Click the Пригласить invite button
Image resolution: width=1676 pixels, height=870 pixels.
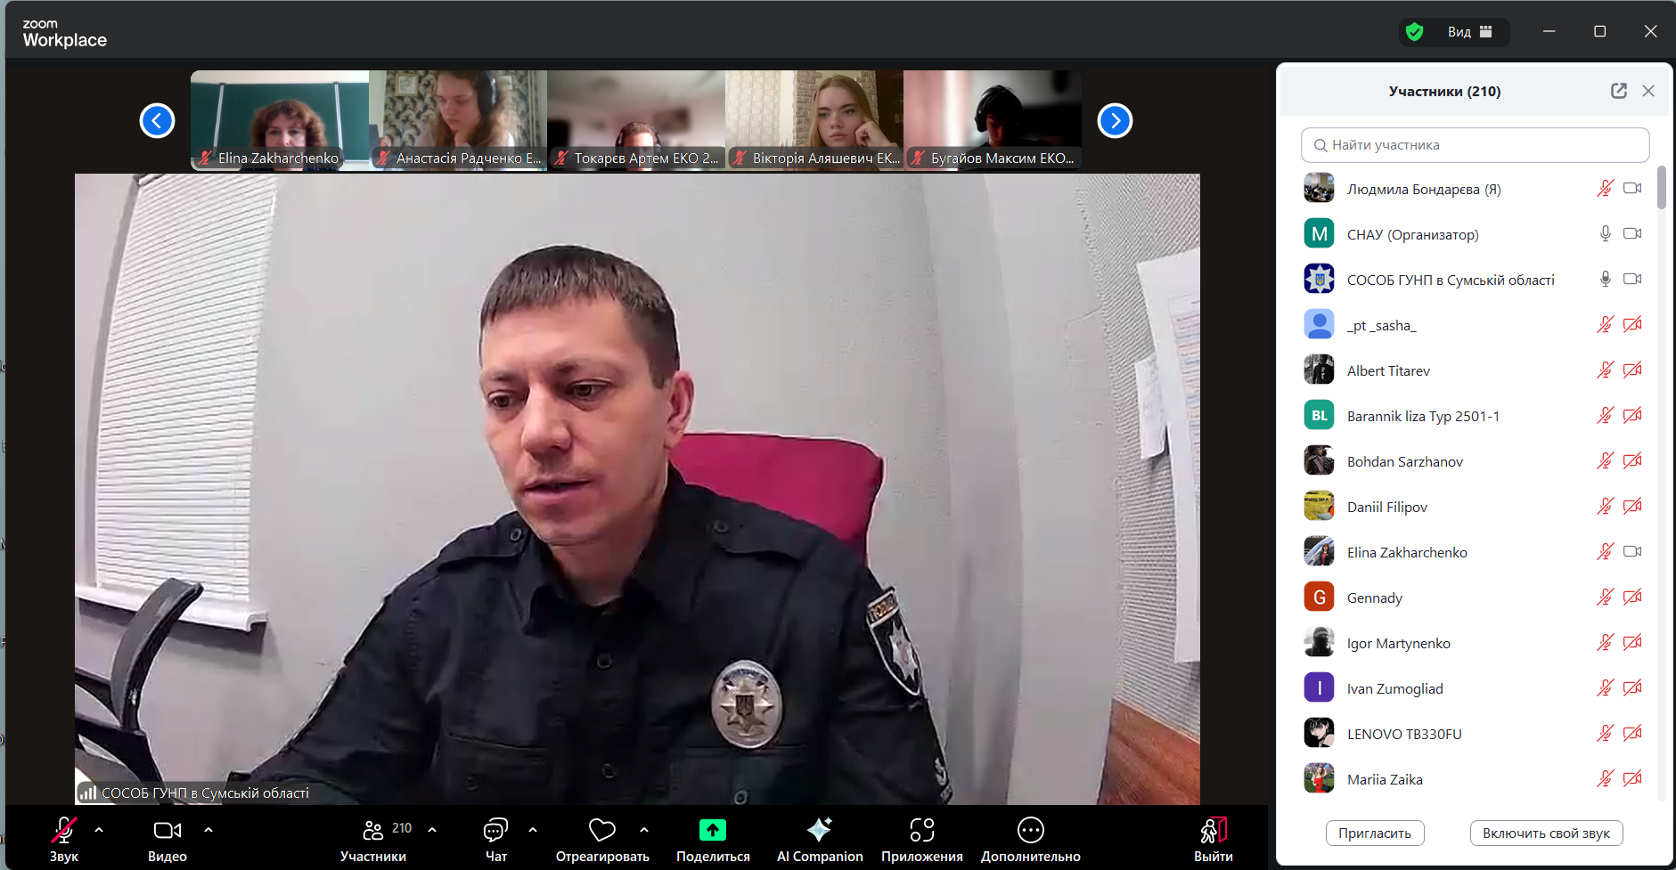click(x=1374, y=833)
